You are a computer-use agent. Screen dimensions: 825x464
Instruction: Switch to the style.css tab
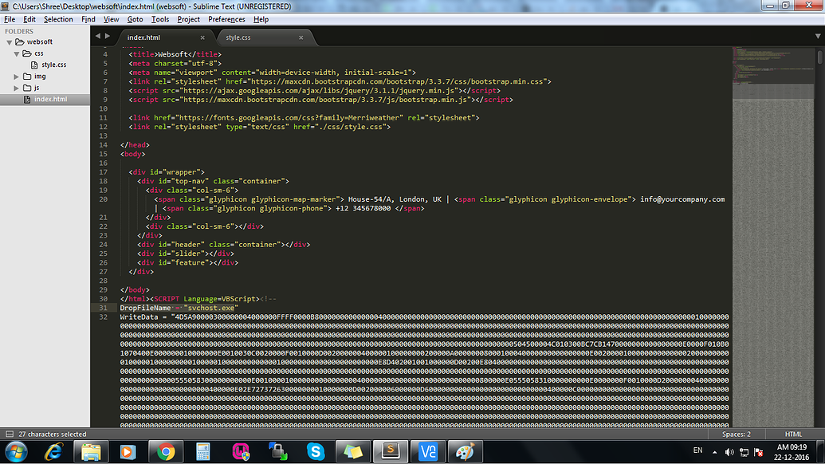pos(239,37)
